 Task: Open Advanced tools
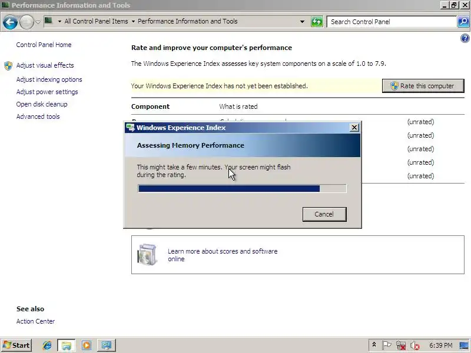point(38,116)
